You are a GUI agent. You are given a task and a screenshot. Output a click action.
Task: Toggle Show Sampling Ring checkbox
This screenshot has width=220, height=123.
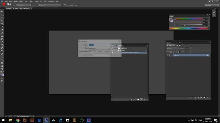(x=64, y=5)
